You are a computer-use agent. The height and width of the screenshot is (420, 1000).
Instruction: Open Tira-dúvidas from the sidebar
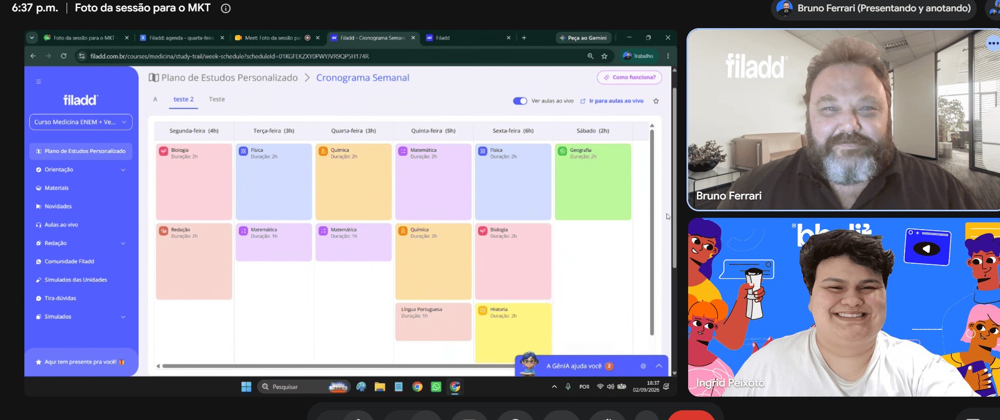pos(60,298)
